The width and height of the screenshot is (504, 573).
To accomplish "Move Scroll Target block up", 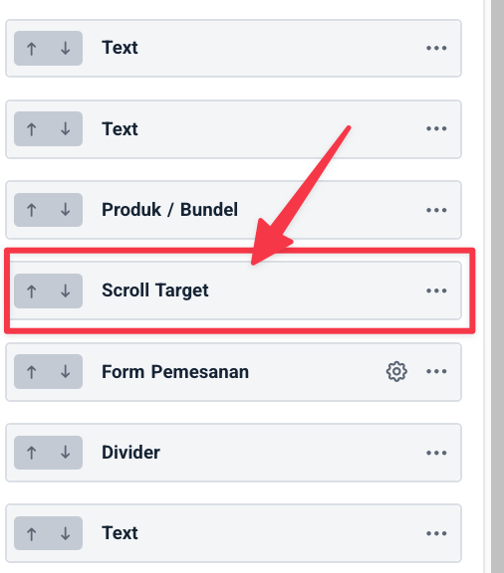I will [32, 290].
